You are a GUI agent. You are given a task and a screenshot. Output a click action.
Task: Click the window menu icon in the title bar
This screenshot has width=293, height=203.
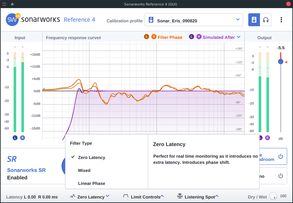tap(5, 4)
